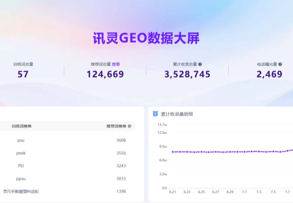293x203 pixels.
Task: Click the ppsu row keyword
Action: 21,178
